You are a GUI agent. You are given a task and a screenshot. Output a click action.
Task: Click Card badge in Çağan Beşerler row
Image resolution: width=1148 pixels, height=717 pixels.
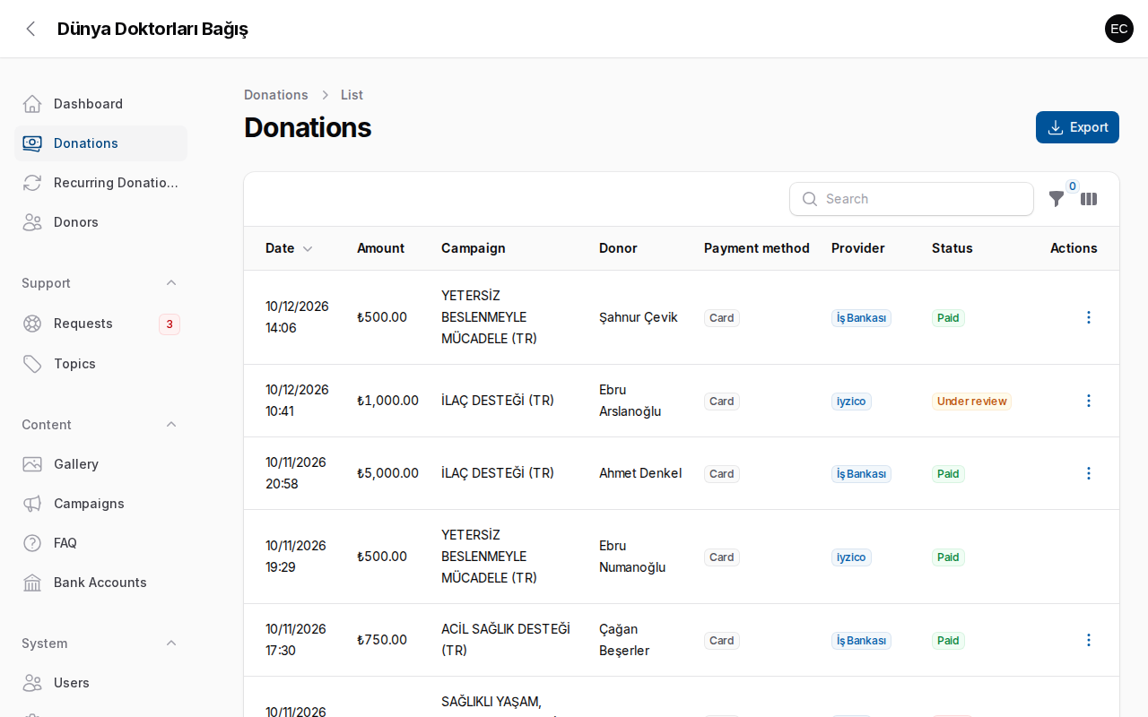722,641
